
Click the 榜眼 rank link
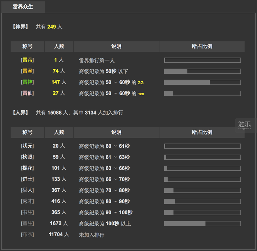point(28,157)
